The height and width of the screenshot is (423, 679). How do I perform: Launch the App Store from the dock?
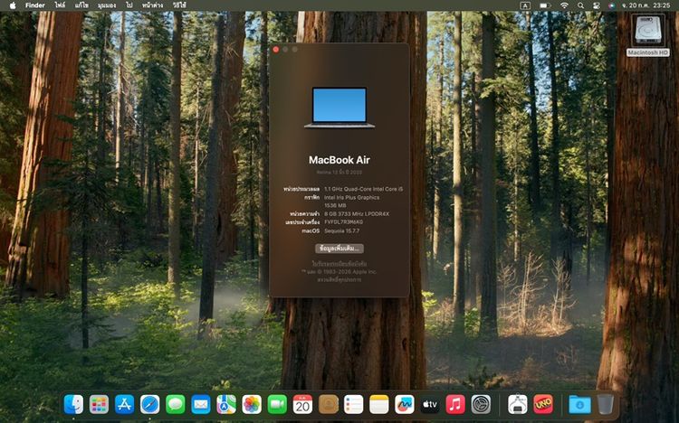(124, 404)
